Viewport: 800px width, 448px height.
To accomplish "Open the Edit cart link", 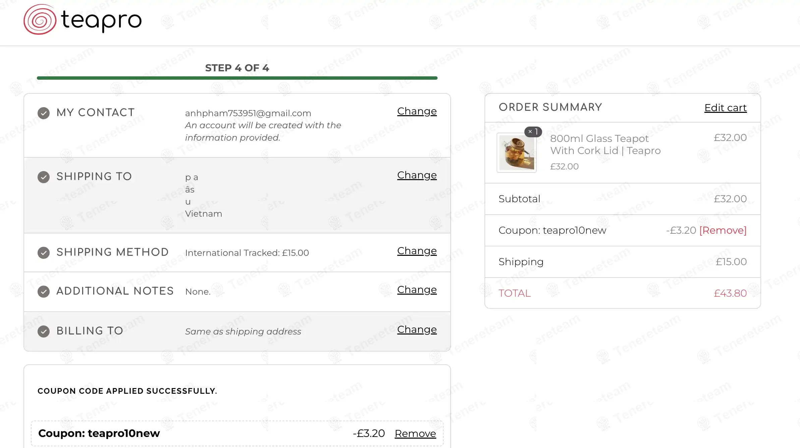I will point(725,108).
